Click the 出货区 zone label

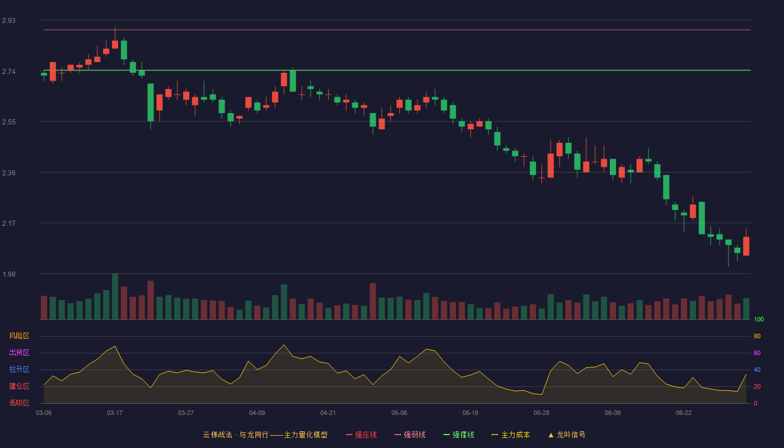tap(19, 353)
